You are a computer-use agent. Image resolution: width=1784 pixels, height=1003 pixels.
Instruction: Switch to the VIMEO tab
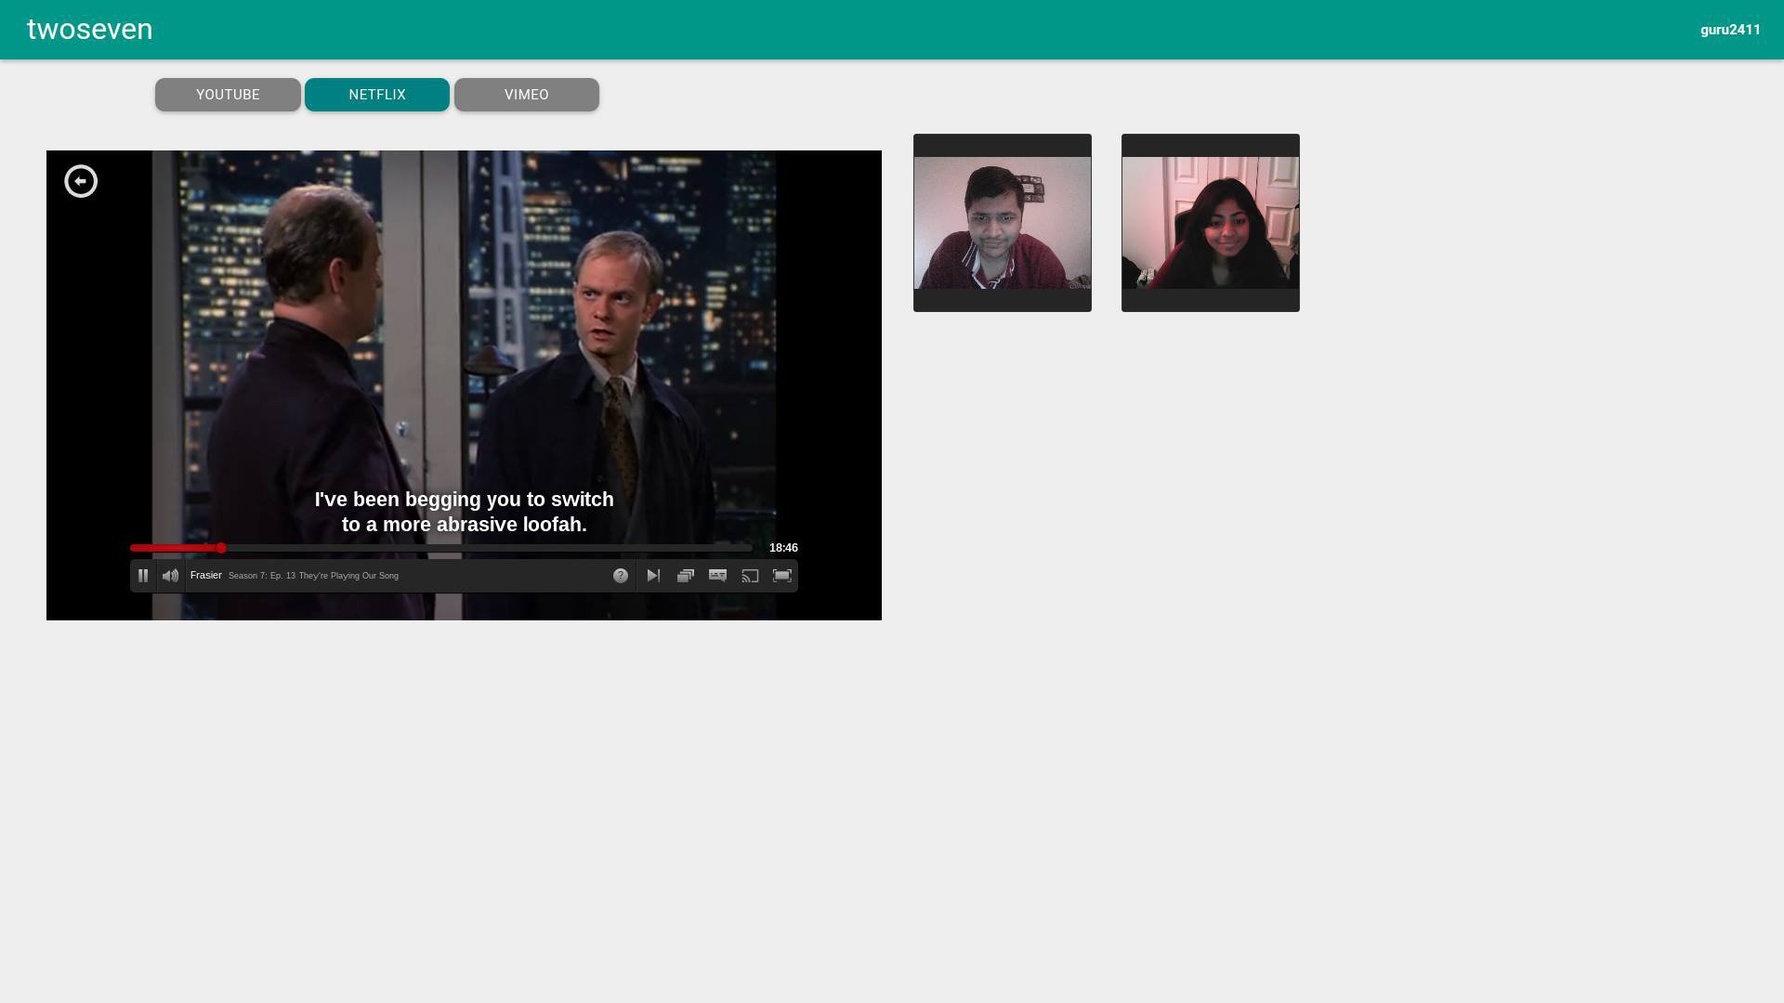pos(526,94)
